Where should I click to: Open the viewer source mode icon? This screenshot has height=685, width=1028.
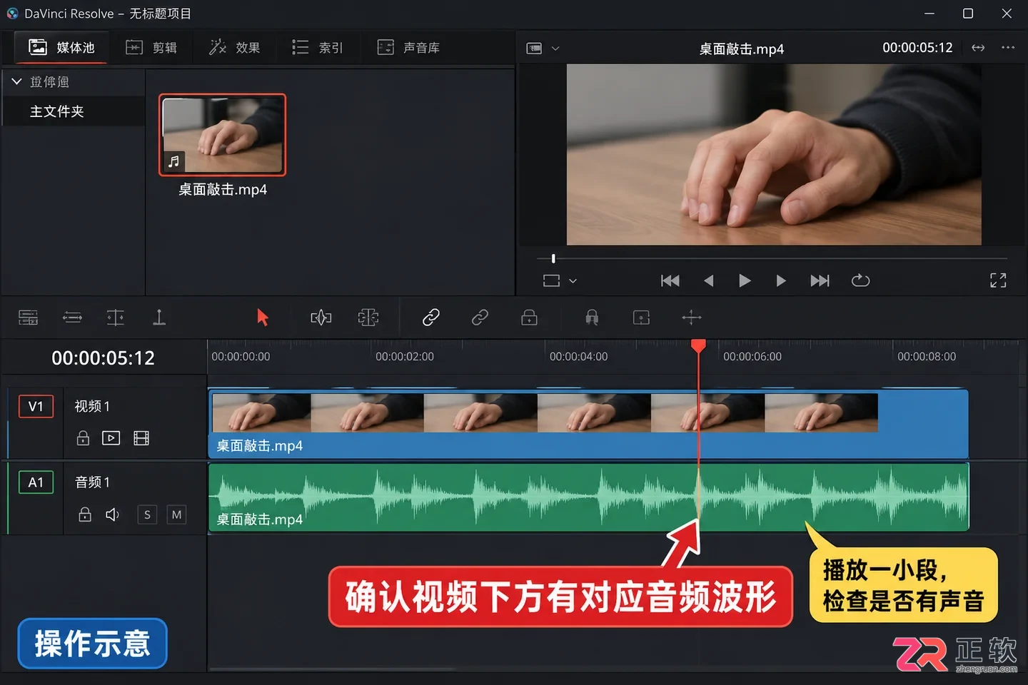pos(534,49)
